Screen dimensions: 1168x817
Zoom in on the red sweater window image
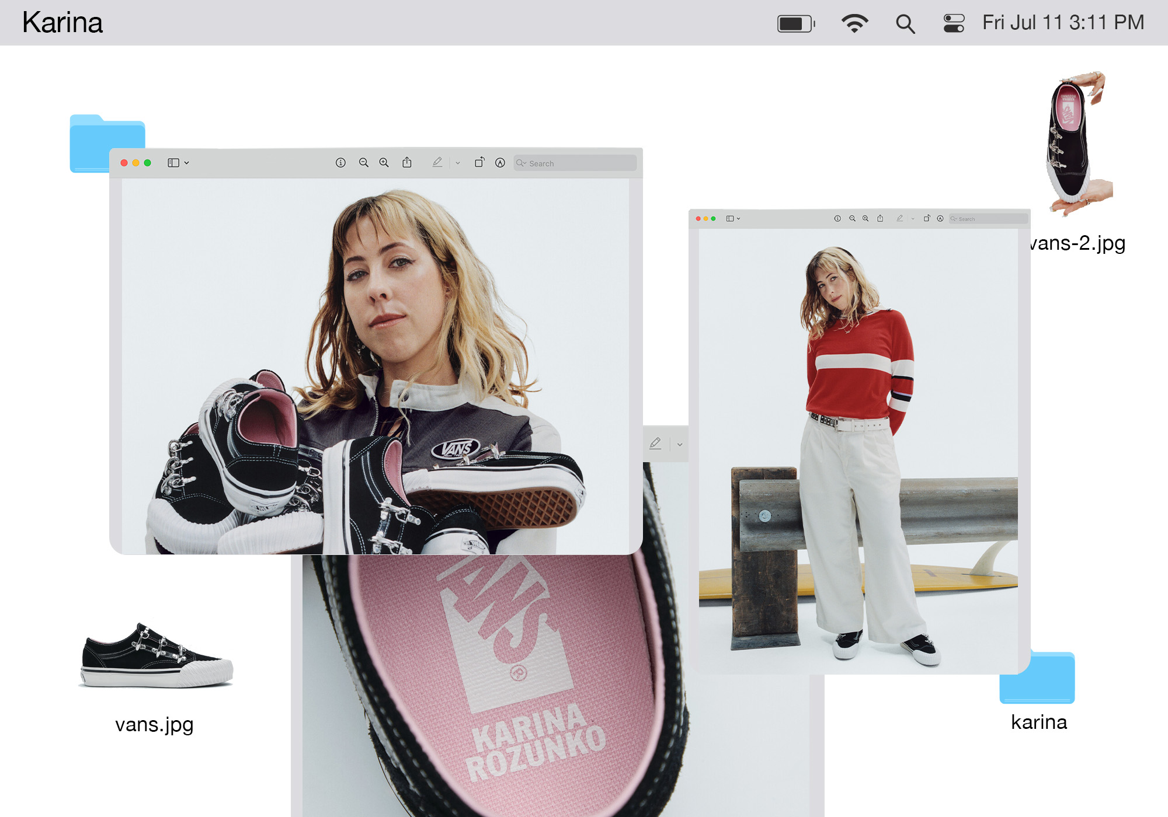pyautogui.click(x=865, y=218)
